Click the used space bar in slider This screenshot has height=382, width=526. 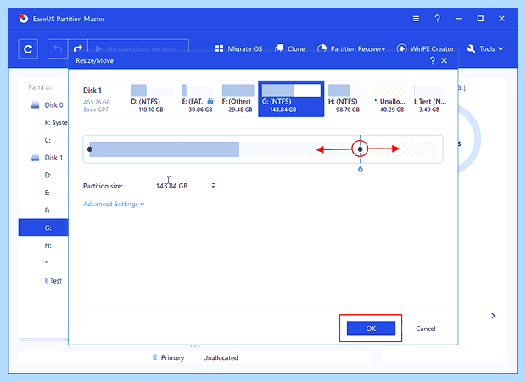[165, 149]
